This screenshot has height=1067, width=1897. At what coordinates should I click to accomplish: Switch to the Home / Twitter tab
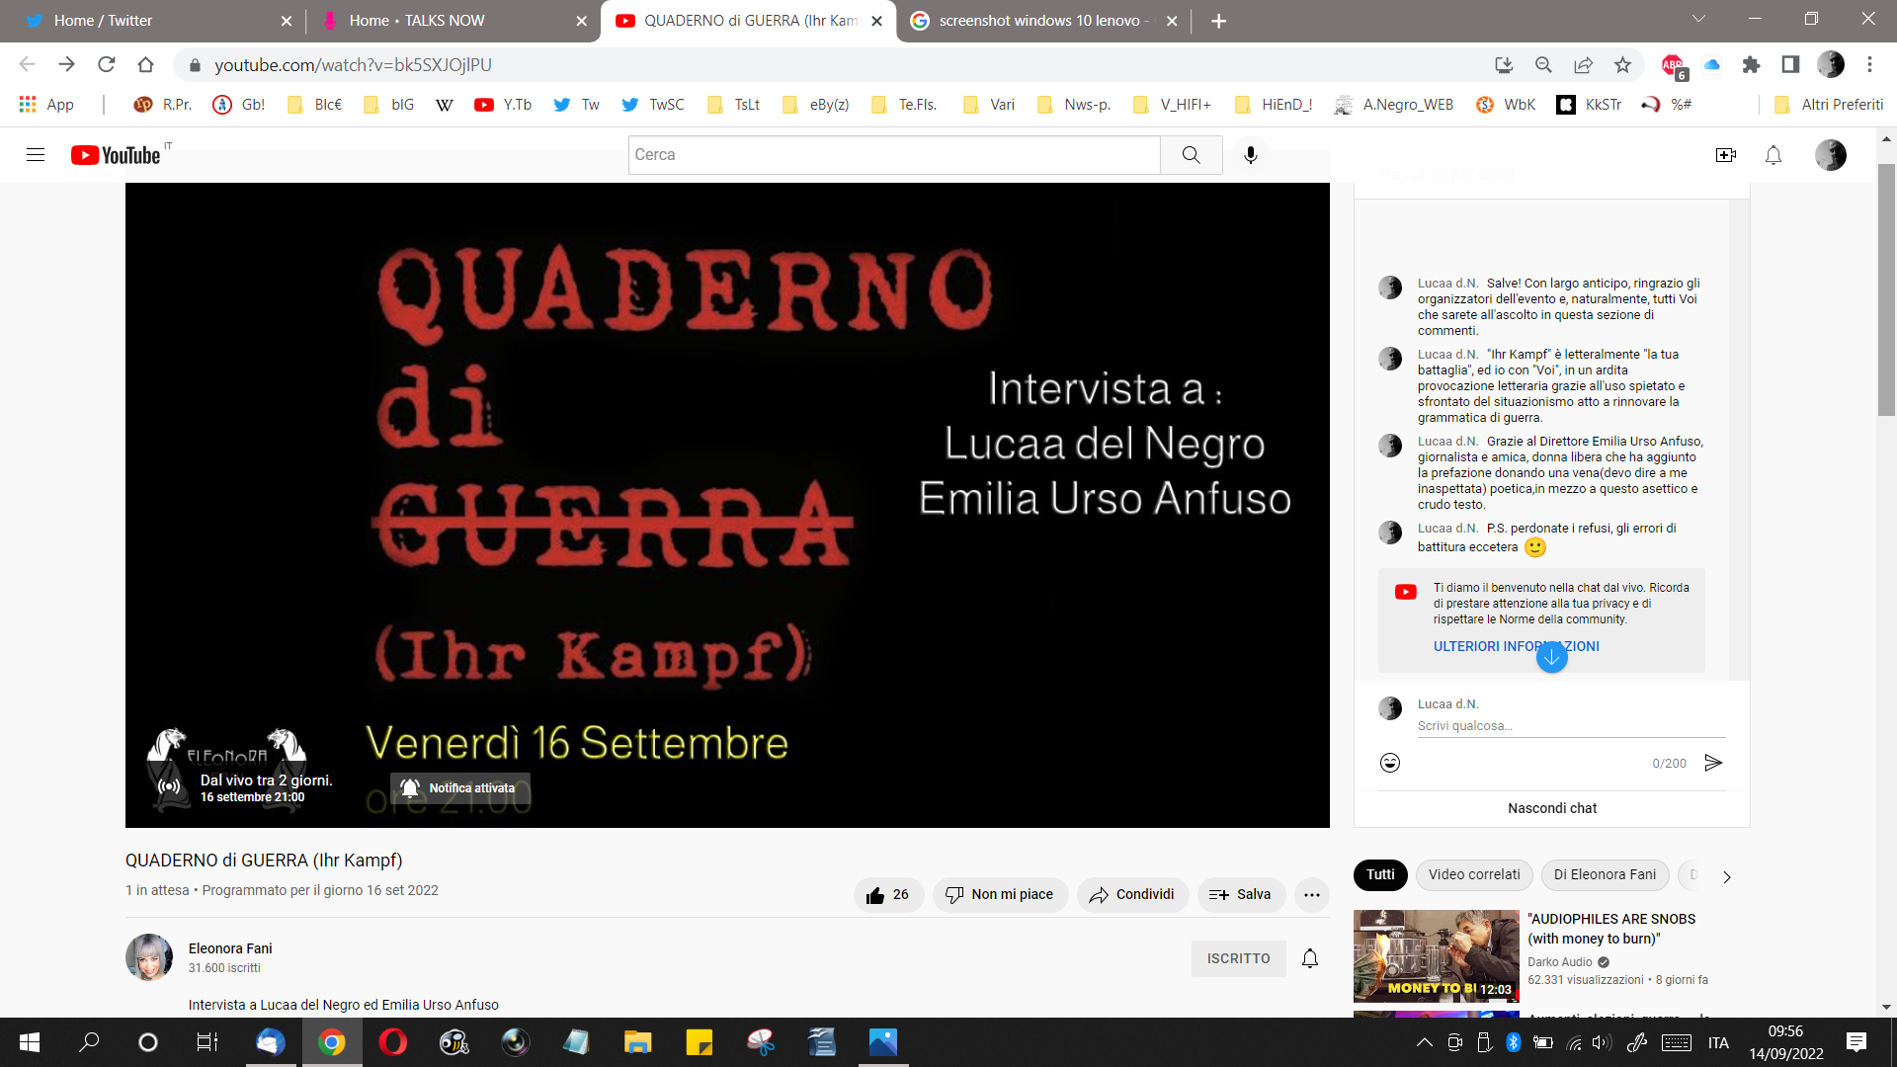[103, 21]
